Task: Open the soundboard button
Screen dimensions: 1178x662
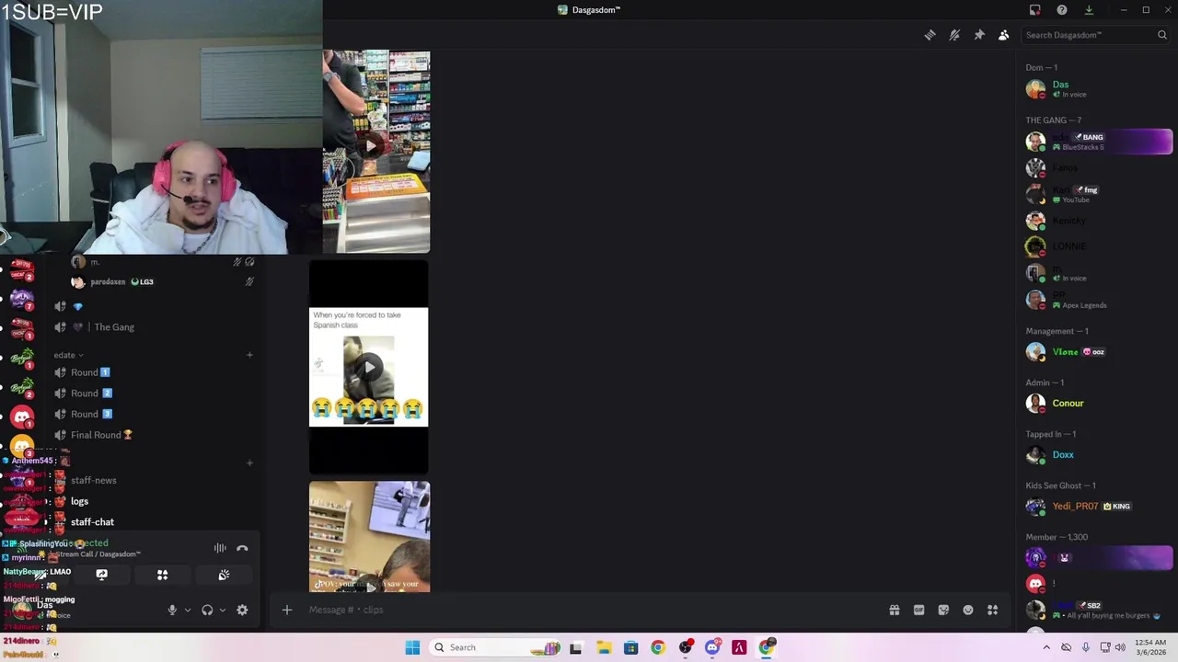Action: pos(224,575)
